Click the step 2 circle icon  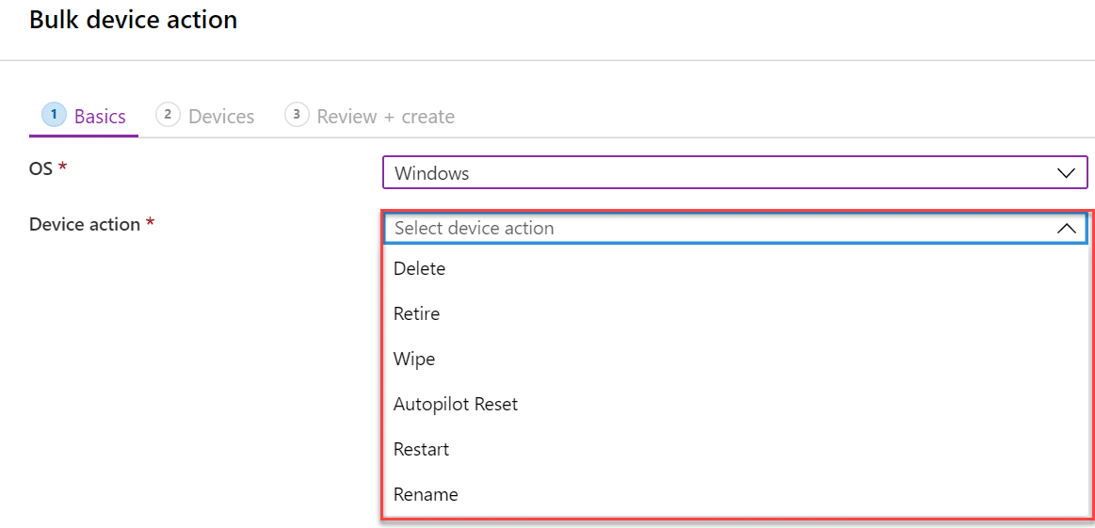[169, 115]
